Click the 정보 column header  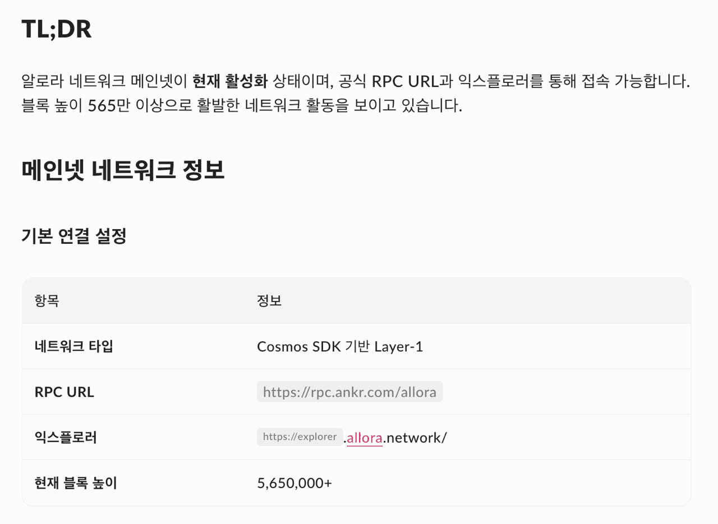click(269, 300)
